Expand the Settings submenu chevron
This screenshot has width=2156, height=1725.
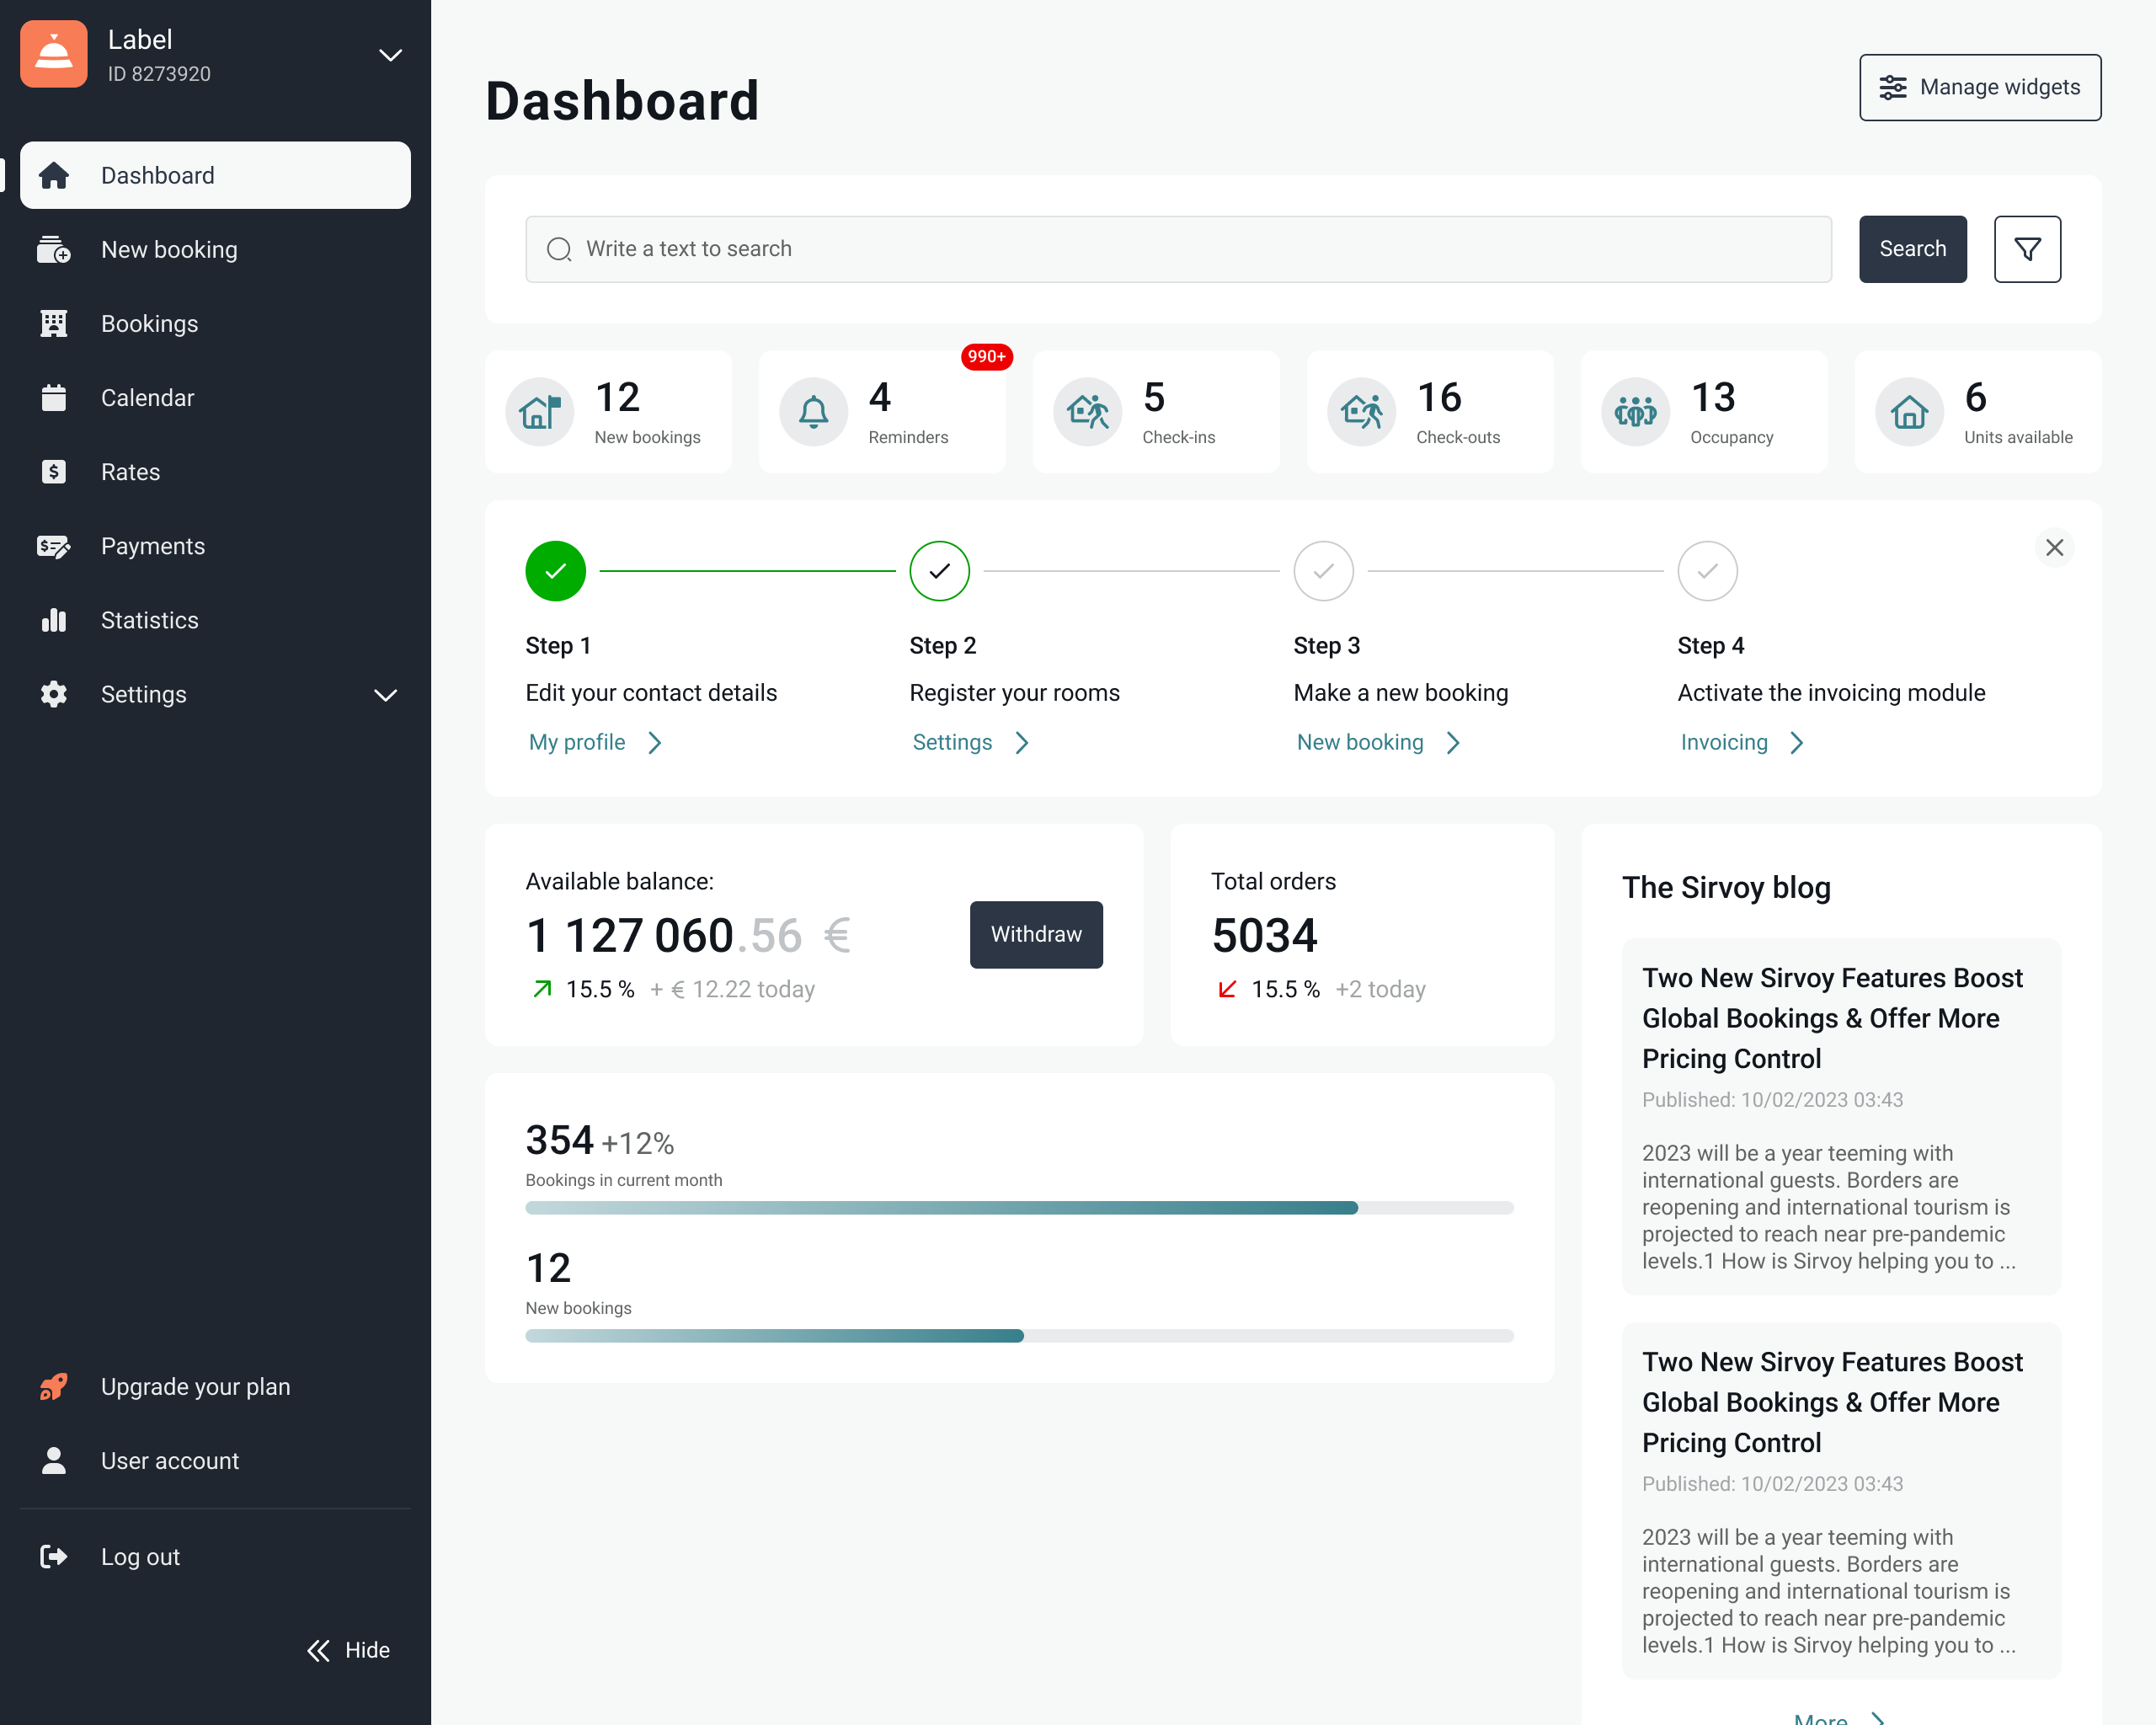click(386, 694)
